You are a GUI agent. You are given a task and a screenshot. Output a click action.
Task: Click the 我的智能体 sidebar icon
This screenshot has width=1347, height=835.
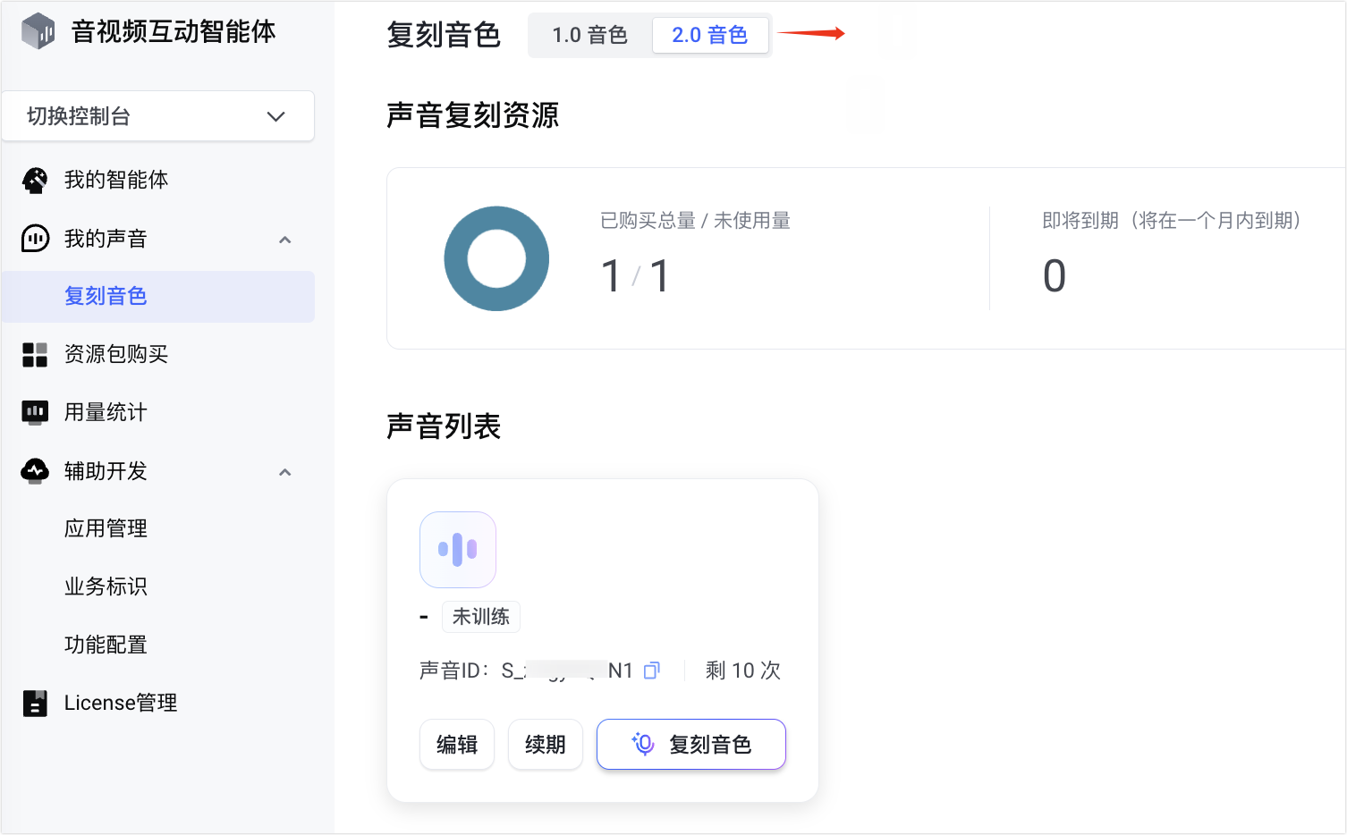35,181
